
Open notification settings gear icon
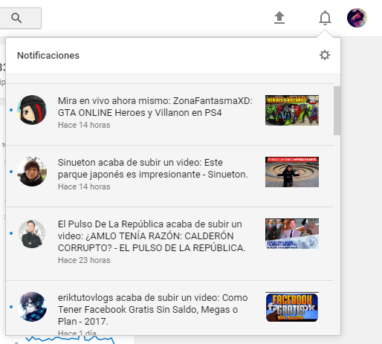click(x=325, y=55)
